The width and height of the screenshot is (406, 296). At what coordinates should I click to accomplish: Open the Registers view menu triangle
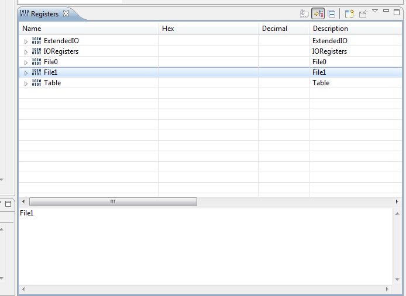point(376,11)
